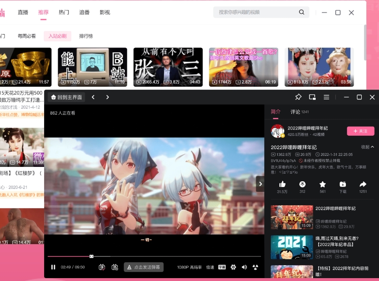This screenshot has width=379, height=281.
Task: Go forward with the right arrow
Action: pos(107,97)
